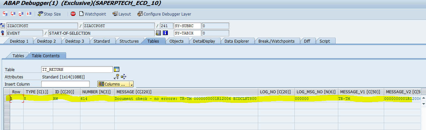The width and height of the screenshot is (426, 130).
Task: Click the event icon beside EVENT field
Action: (x=3, y=33)
